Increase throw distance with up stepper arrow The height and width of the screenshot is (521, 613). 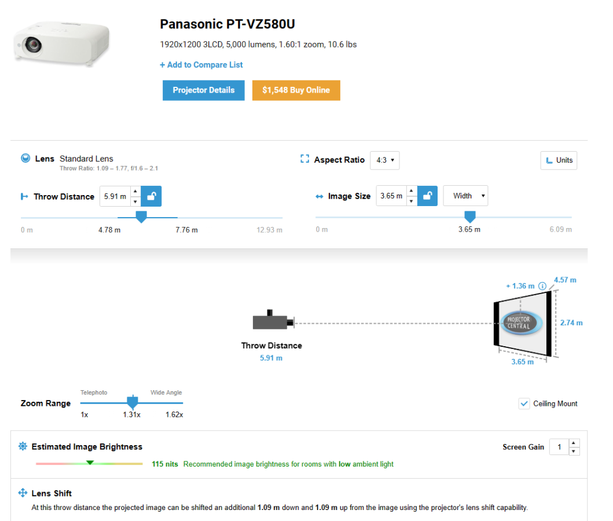point(135,191)
